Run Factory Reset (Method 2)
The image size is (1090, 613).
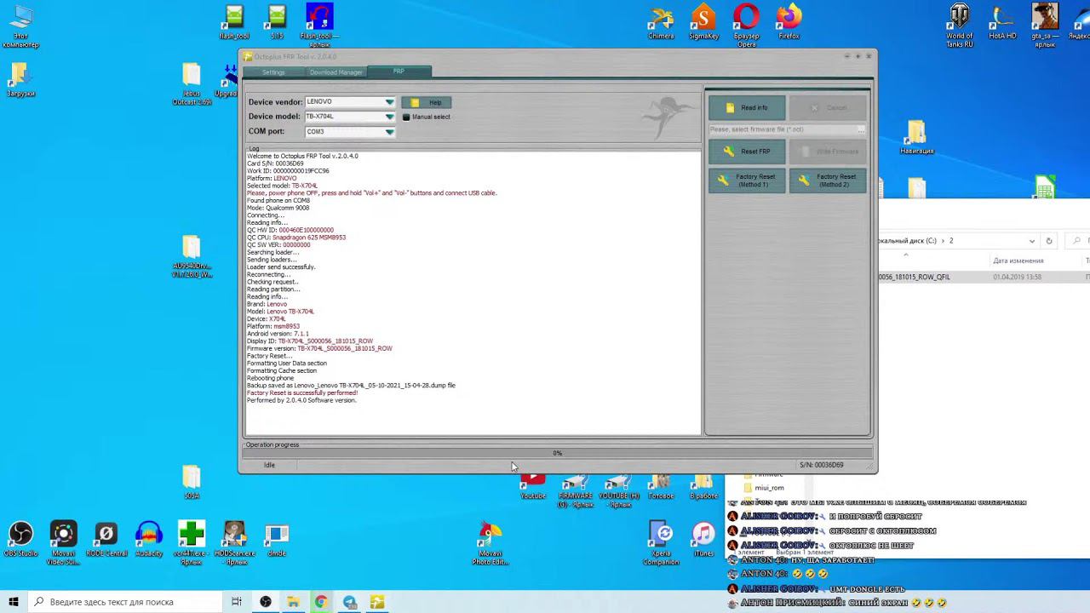click(x=828, y=180)
